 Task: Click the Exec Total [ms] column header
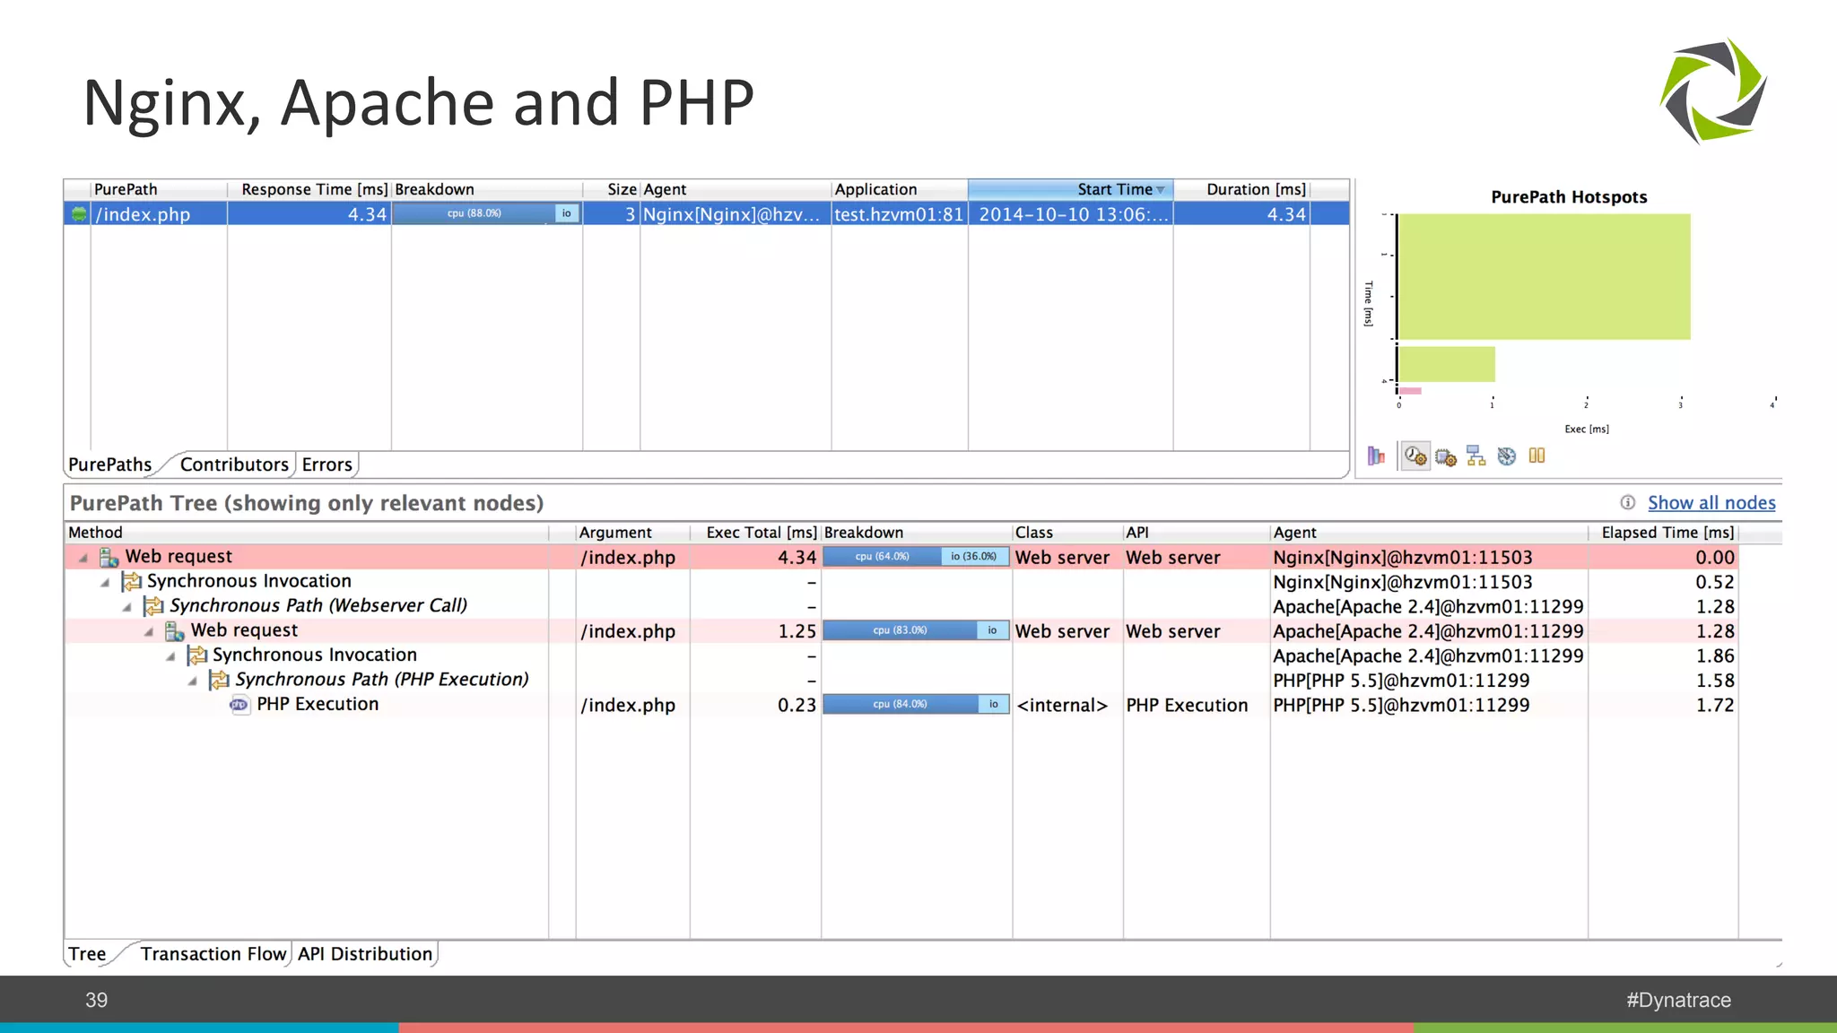755,533
